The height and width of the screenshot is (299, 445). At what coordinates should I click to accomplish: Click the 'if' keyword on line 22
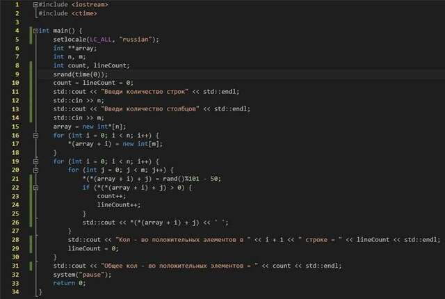click(86, 188)
